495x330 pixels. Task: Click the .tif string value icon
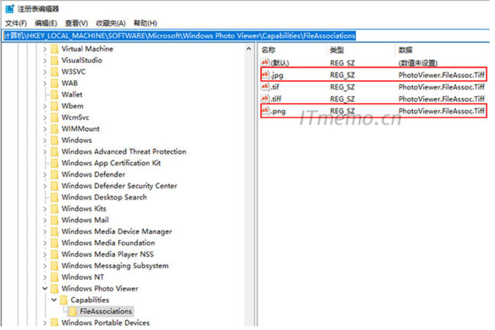point(265,87)
